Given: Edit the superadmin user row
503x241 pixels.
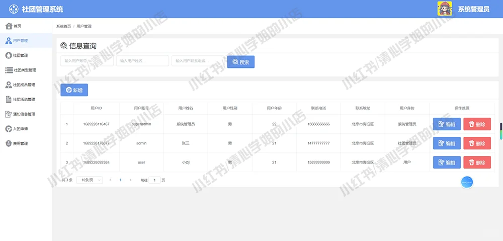Looking at the screenshot, I should (447, 124).
